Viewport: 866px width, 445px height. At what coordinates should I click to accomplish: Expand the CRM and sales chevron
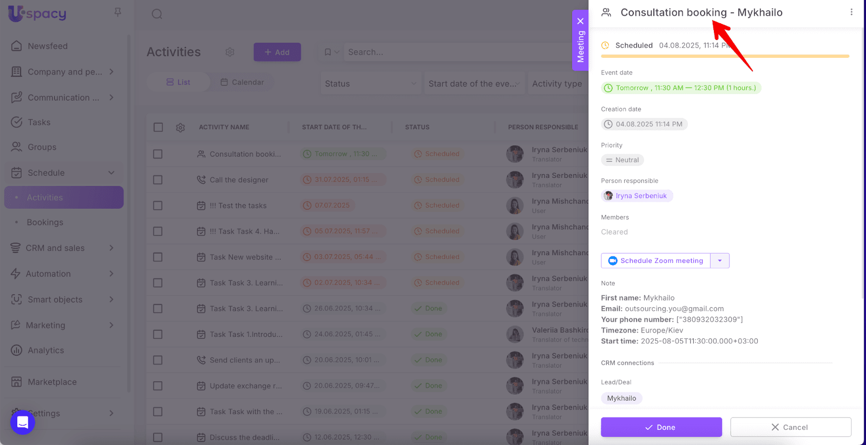[x=111, y=248]
